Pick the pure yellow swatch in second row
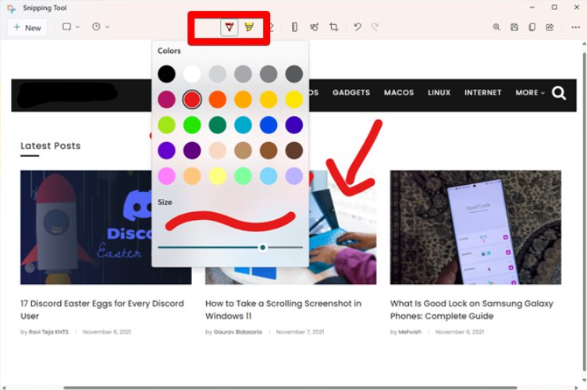Screen dimensions: 587x390 click(293, 100)
